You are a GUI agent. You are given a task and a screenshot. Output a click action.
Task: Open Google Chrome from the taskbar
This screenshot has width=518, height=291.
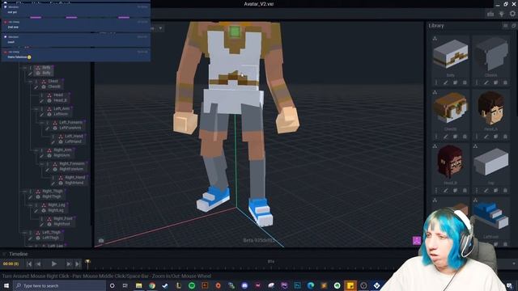click(152, 285)
